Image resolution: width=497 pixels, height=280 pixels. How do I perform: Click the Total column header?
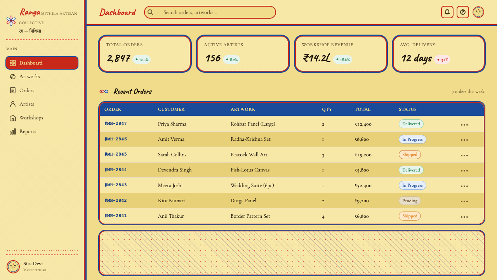(363, 109)
